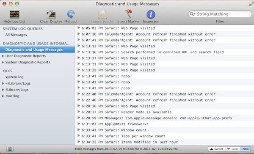Viewport: 254px width, 154px height.
Task: Select the 6:07:41 PM CalendarAgent message
Action: click(x=164, y=40)
